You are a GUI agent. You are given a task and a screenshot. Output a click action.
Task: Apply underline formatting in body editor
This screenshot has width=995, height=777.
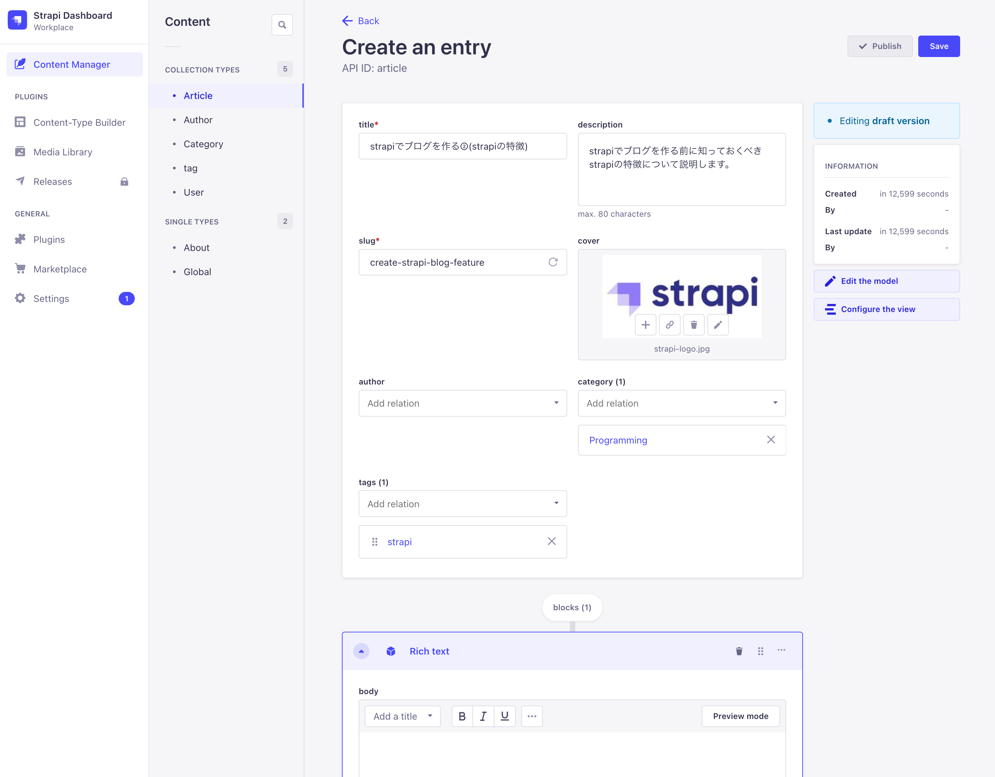point(505,716)
